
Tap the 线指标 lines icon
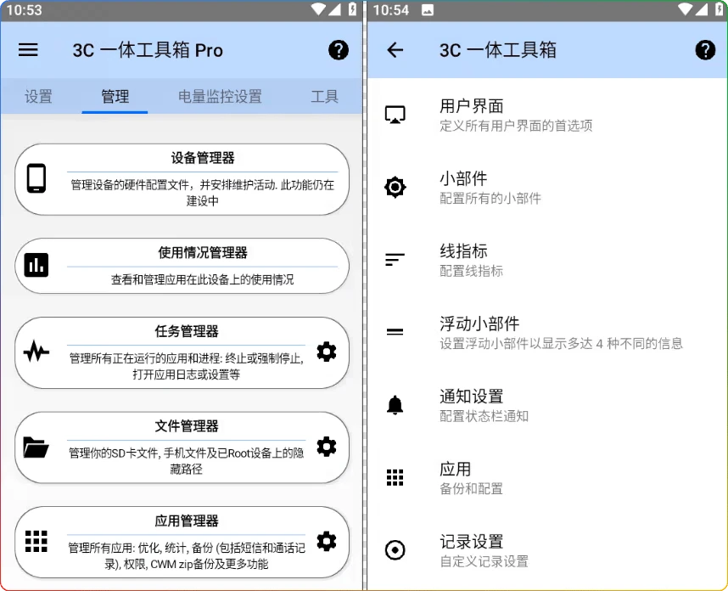click(x=395, y=259)
